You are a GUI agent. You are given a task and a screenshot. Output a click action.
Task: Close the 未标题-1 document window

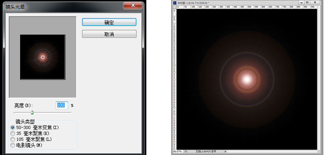[315, 2]
